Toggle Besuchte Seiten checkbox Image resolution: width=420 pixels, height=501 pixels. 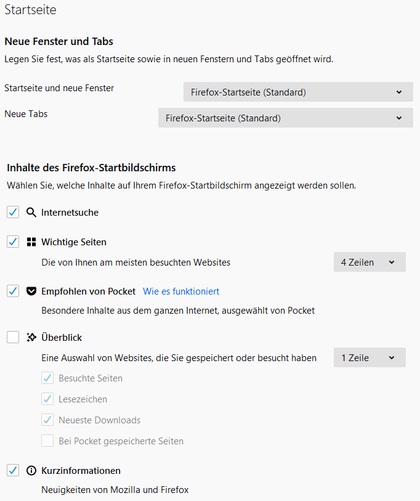click(47, 378)
